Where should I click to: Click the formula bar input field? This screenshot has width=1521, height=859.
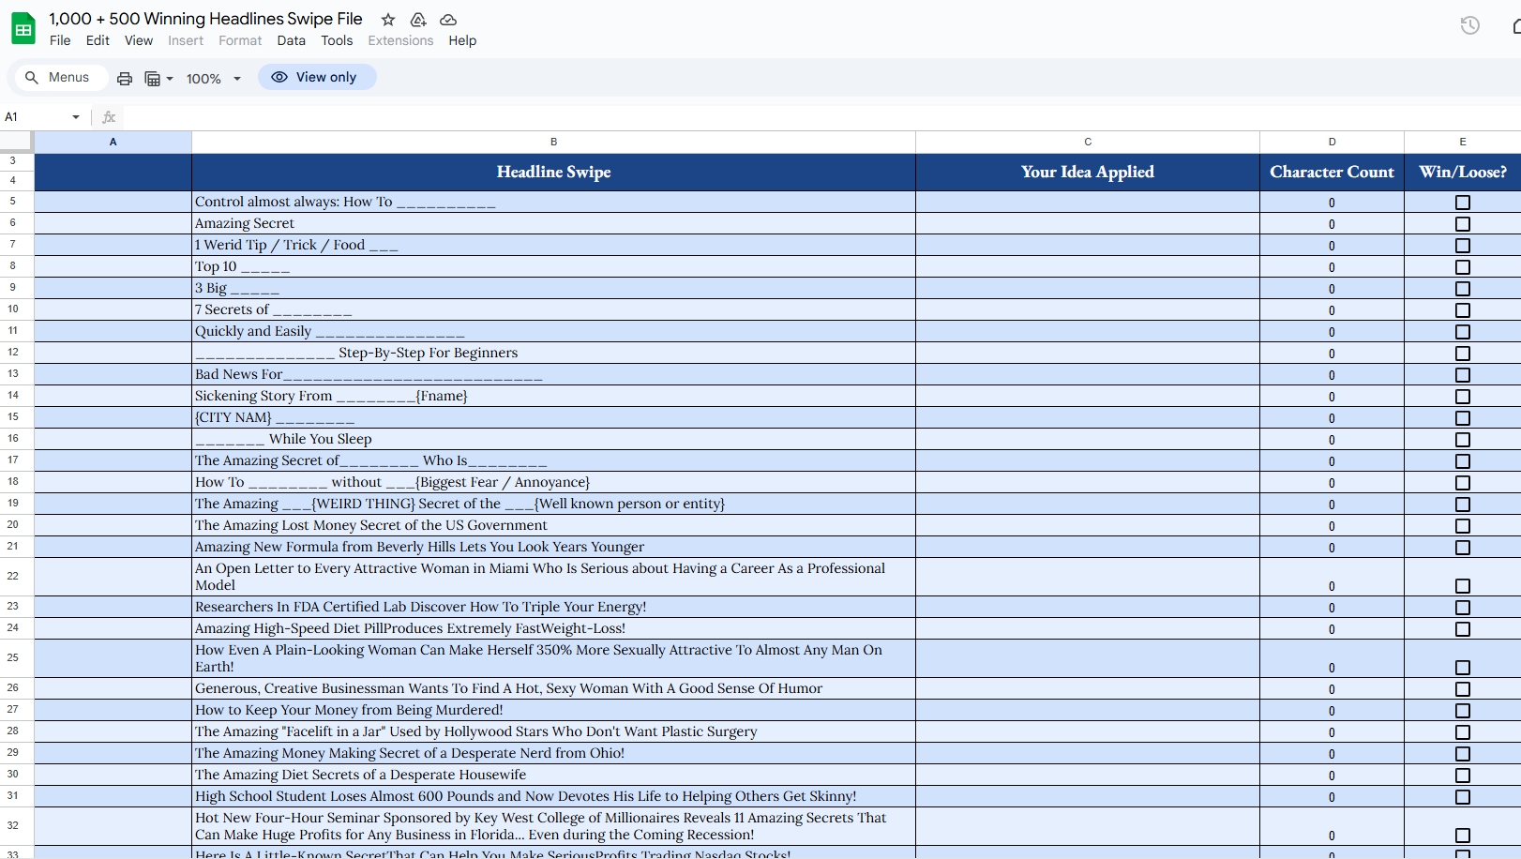tap(750, 117)
